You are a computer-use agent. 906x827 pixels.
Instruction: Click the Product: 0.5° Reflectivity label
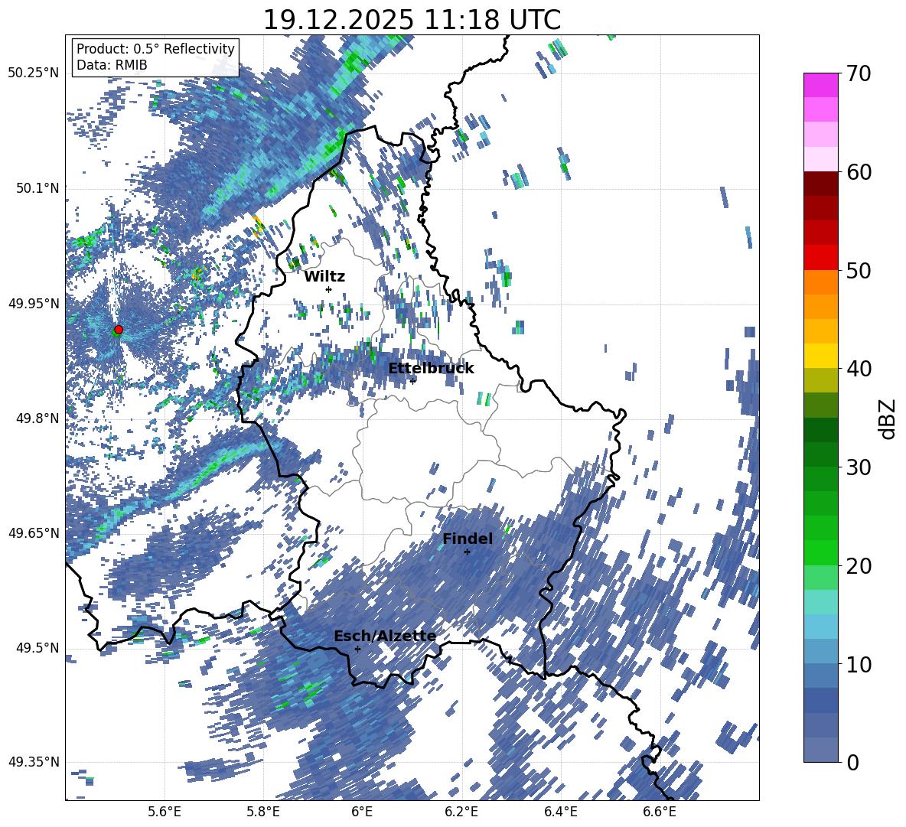155,49
